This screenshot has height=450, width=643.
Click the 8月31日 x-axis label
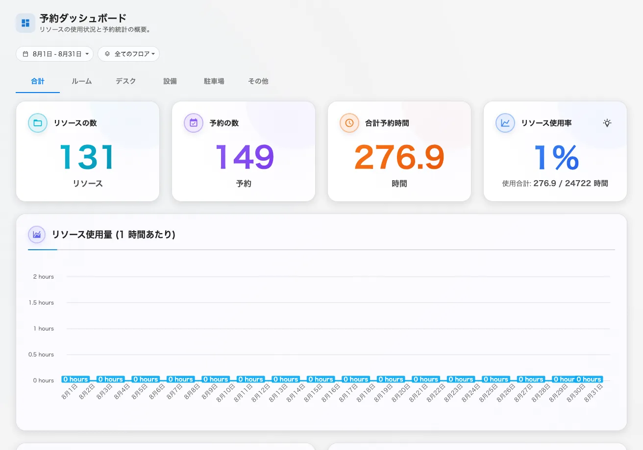pyautogui.click(x=594, y=393)
